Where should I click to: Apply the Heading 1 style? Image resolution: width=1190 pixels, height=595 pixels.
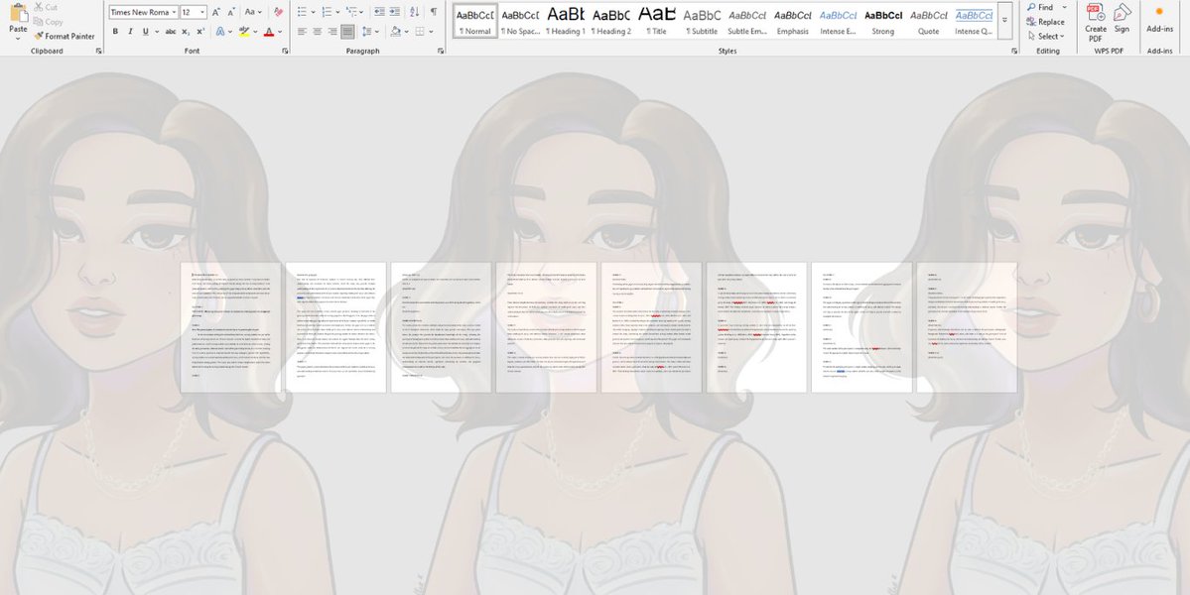[566, 21]
